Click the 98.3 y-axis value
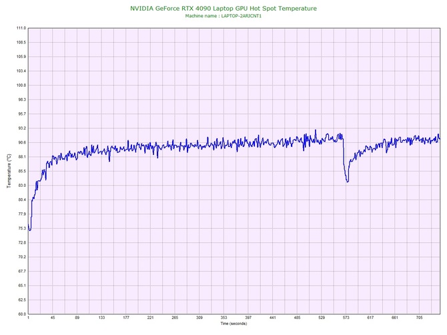 (22, 99)
